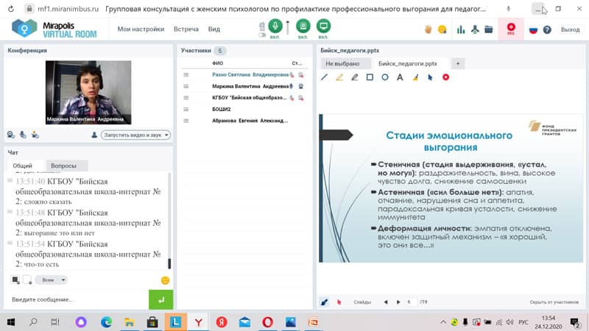
Task: Change language using the Russian flag
Action: [x=533, y=29]
